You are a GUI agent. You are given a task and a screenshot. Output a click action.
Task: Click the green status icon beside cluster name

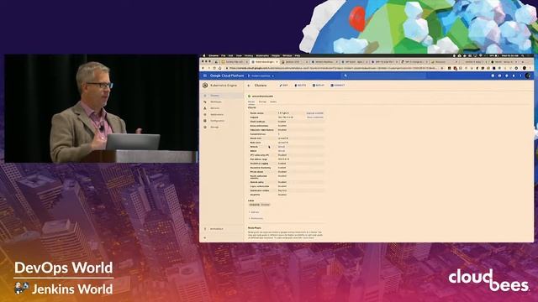coord(250,96)
